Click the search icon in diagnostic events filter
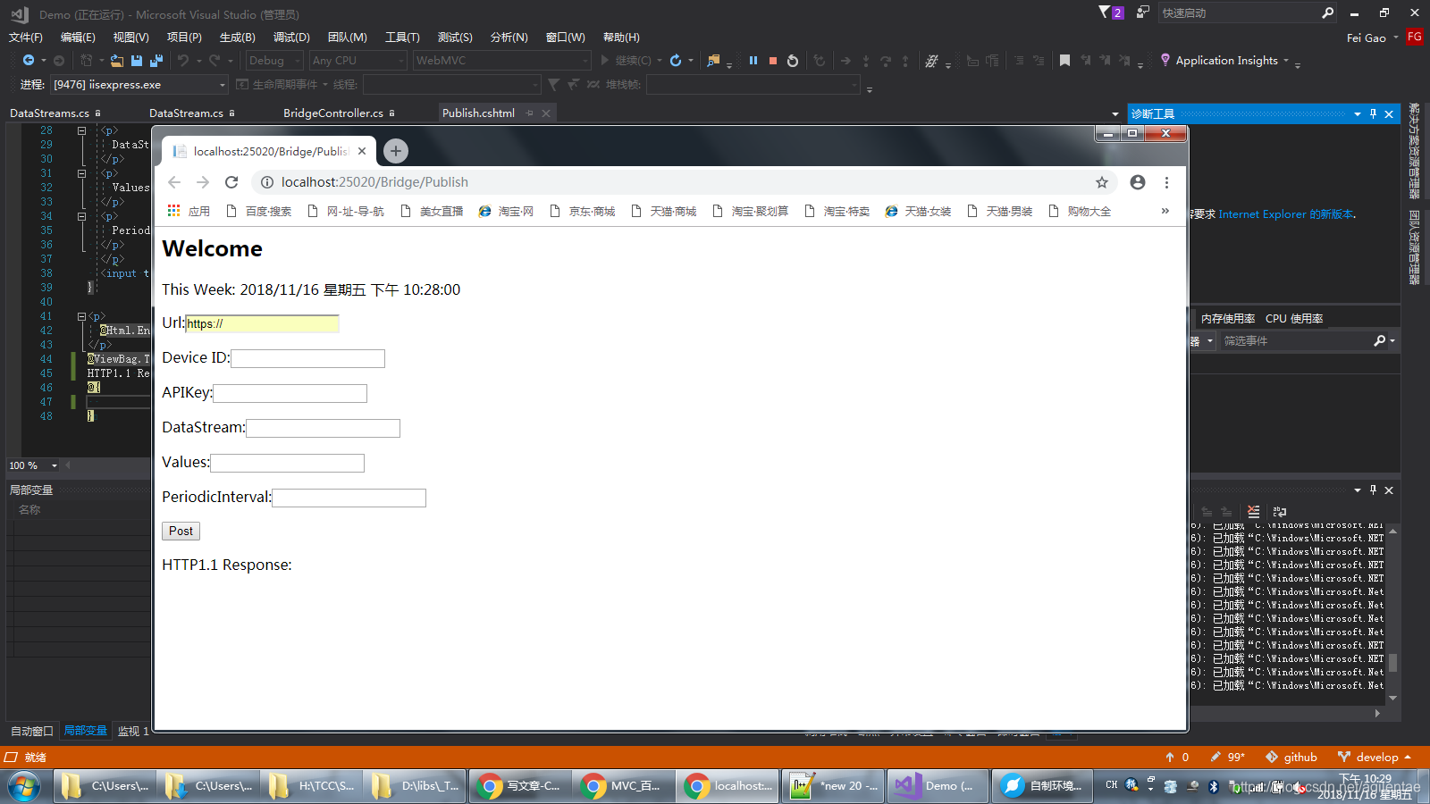 [x=1380, y=340]
